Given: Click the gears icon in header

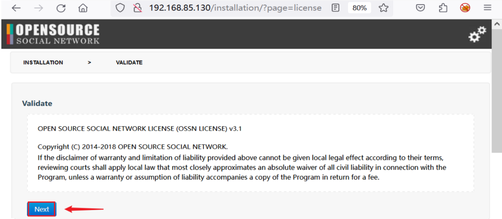Looking at the screenshot, I should [x=477, y=34].
